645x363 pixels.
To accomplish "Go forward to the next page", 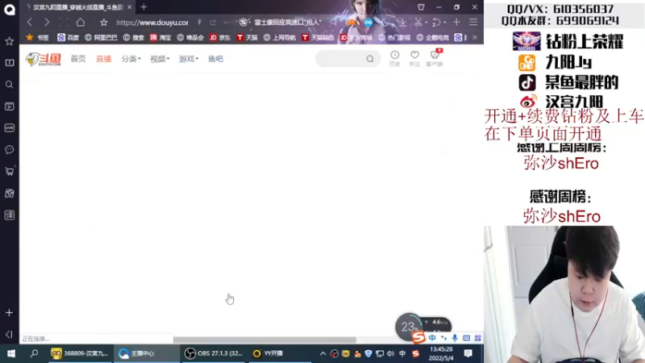I will tap(47, 23).
